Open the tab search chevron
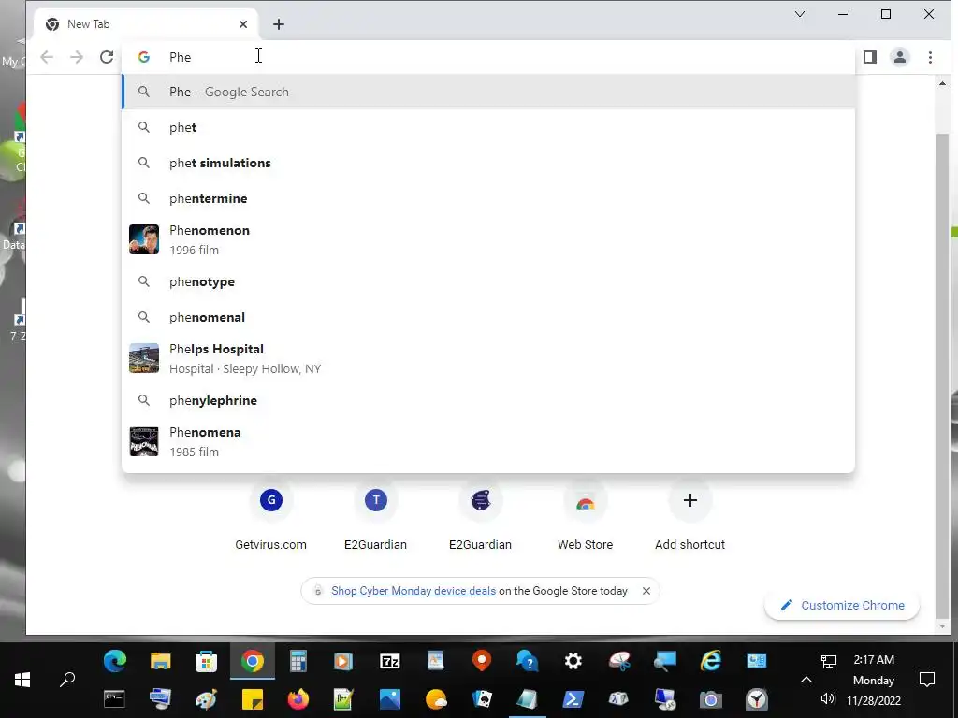Image resolution: width=958 pixels, height=718 pixels. [799, 14]
